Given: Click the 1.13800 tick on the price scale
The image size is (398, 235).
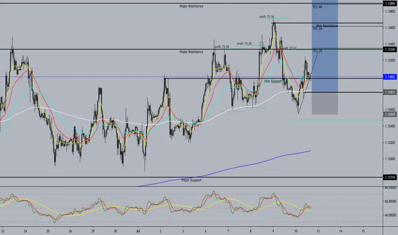Looking at the screenshot, I should point(389,12).
